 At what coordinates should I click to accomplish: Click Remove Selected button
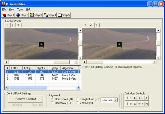click(x=26, y=99)
